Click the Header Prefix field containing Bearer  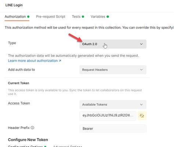click(113, 129)
